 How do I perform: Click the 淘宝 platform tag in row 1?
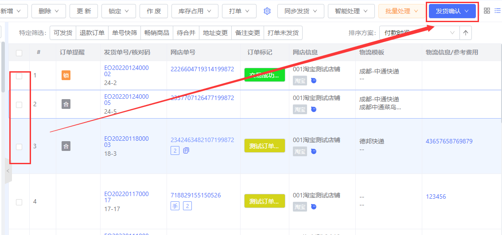pyautogui.click(x=300, y=81)
